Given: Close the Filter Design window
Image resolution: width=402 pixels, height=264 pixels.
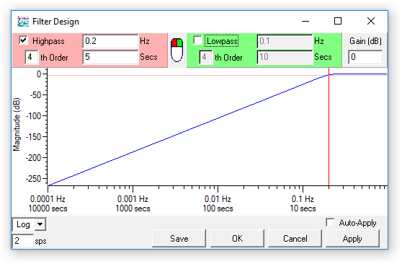Looking at the screenshot, I should pos(371,21).
